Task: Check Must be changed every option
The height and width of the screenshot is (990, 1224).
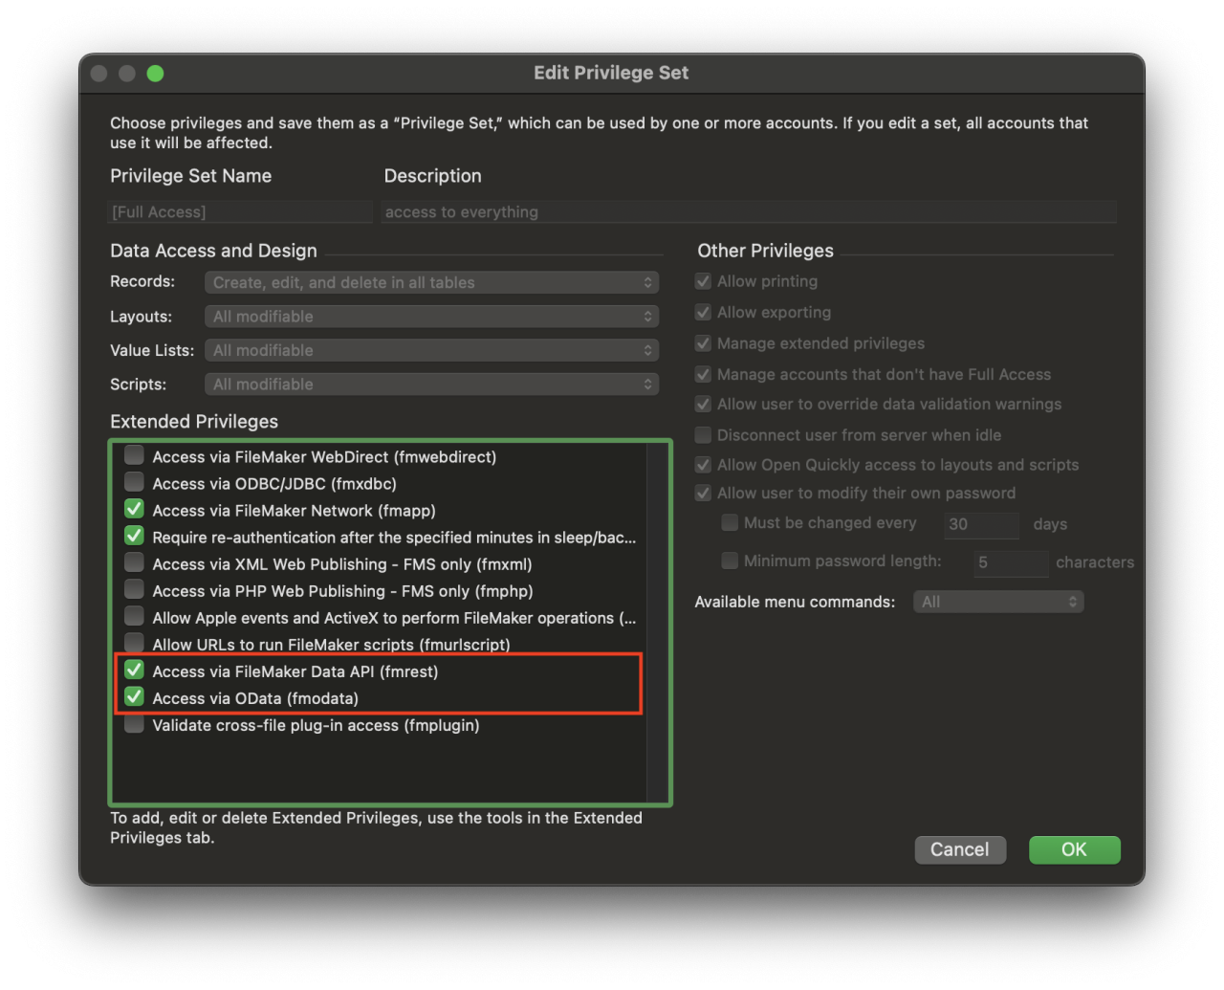Action: pyautogui.click(x=730, y=522)
